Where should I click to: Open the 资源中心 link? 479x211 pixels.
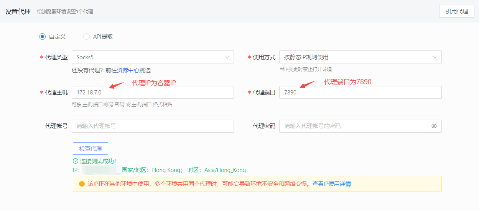coord(128,70)
